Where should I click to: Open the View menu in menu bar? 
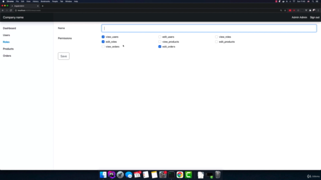point(28,1)
